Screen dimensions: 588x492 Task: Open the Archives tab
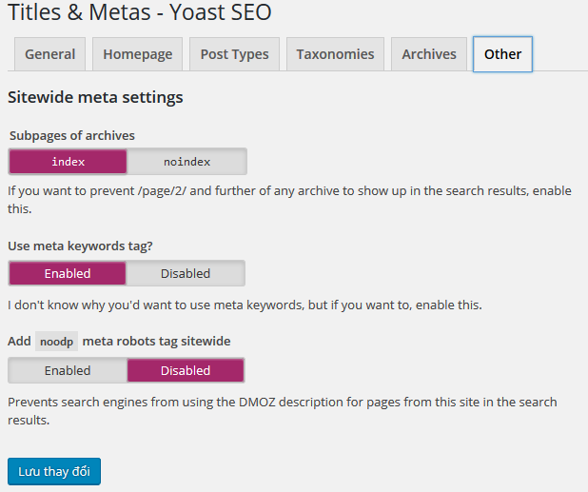429,54
